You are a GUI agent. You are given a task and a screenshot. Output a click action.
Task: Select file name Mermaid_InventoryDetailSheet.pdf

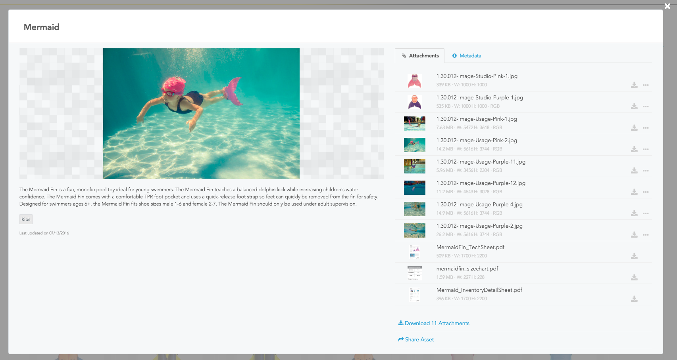479,290
